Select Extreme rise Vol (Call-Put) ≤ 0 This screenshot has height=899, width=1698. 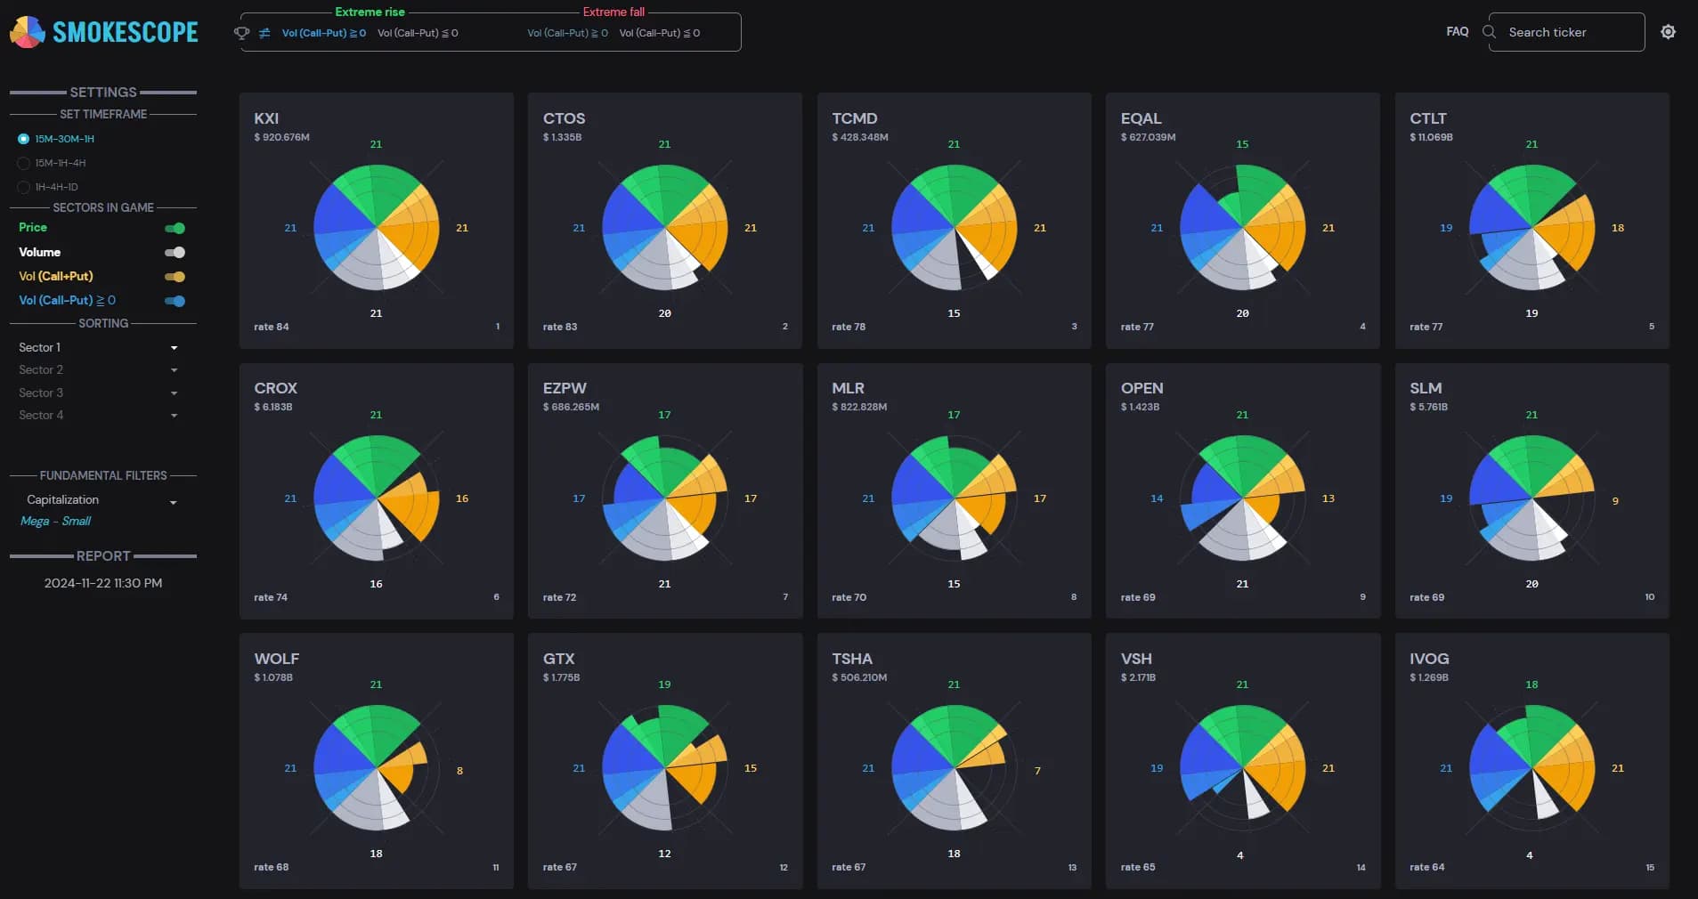pos(418,33)
